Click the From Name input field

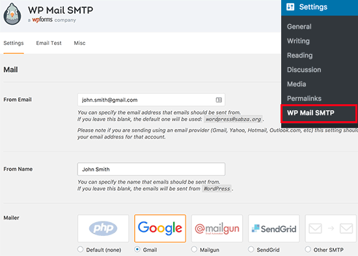click(151, 169)
